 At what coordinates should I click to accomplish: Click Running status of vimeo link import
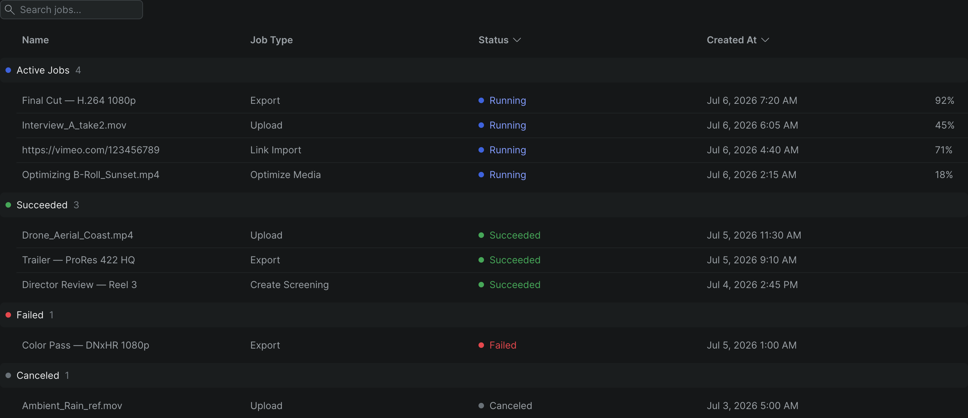pos(502,150)
